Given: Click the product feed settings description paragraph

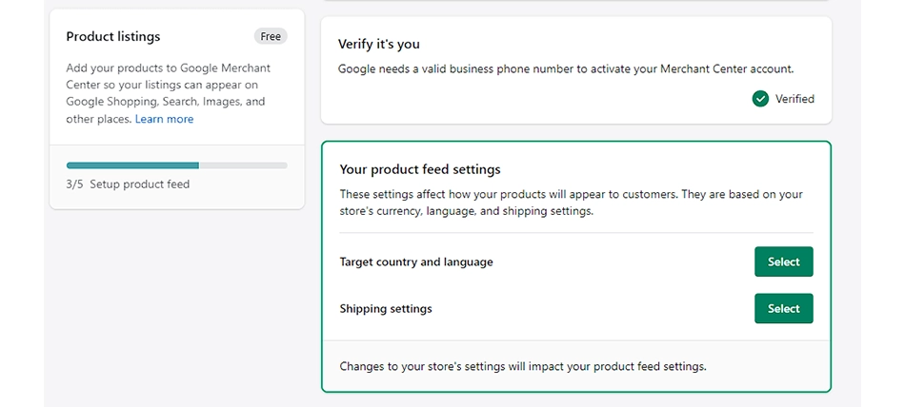Looking at the screenshot, I should 571,203.
